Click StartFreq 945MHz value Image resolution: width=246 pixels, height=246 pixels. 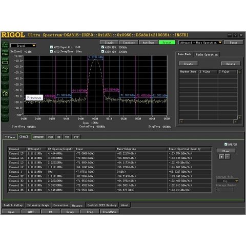[31, 127]
